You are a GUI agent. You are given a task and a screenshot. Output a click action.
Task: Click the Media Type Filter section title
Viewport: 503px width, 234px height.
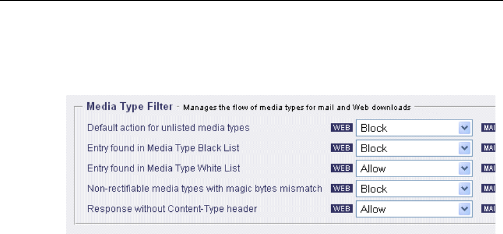pos(129,106)
